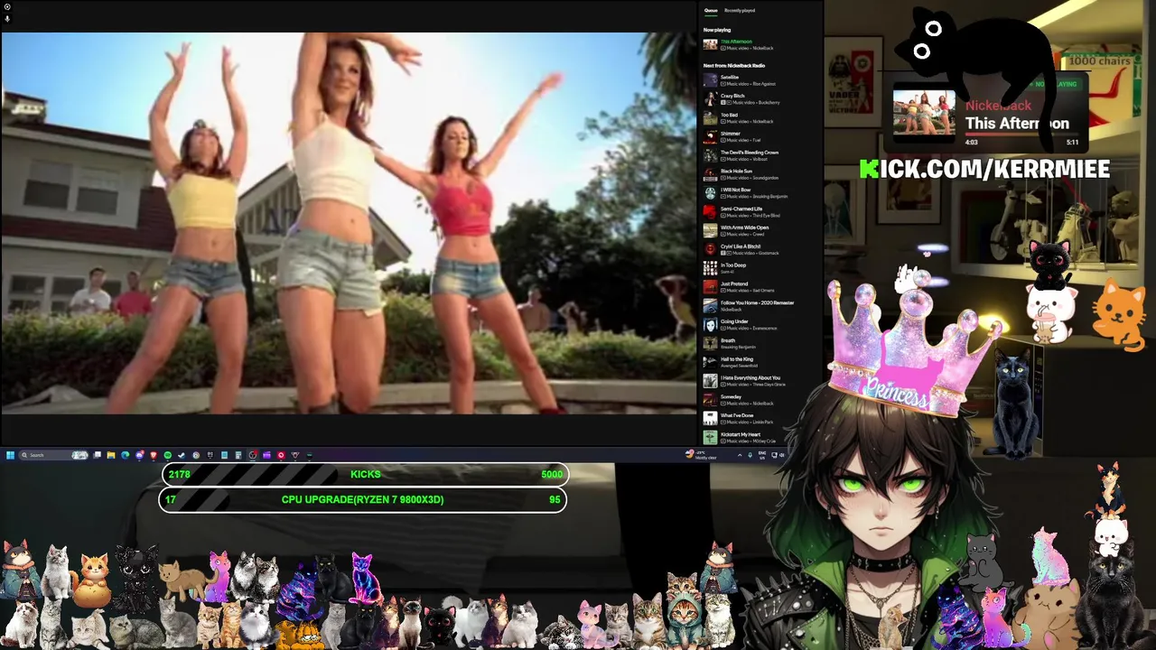Image resolution: width=1156 pixels, height=650 pixels.
Task: Play 'In Too Deep' by Sum 41
Action: 759,268
